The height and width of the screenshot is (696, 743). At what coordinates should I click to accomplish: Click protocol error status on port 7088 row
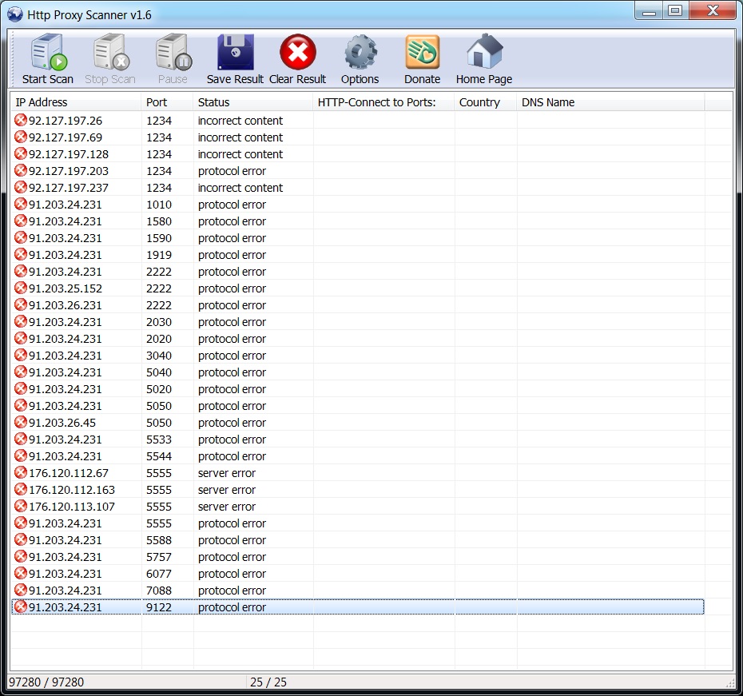point(232,591)
